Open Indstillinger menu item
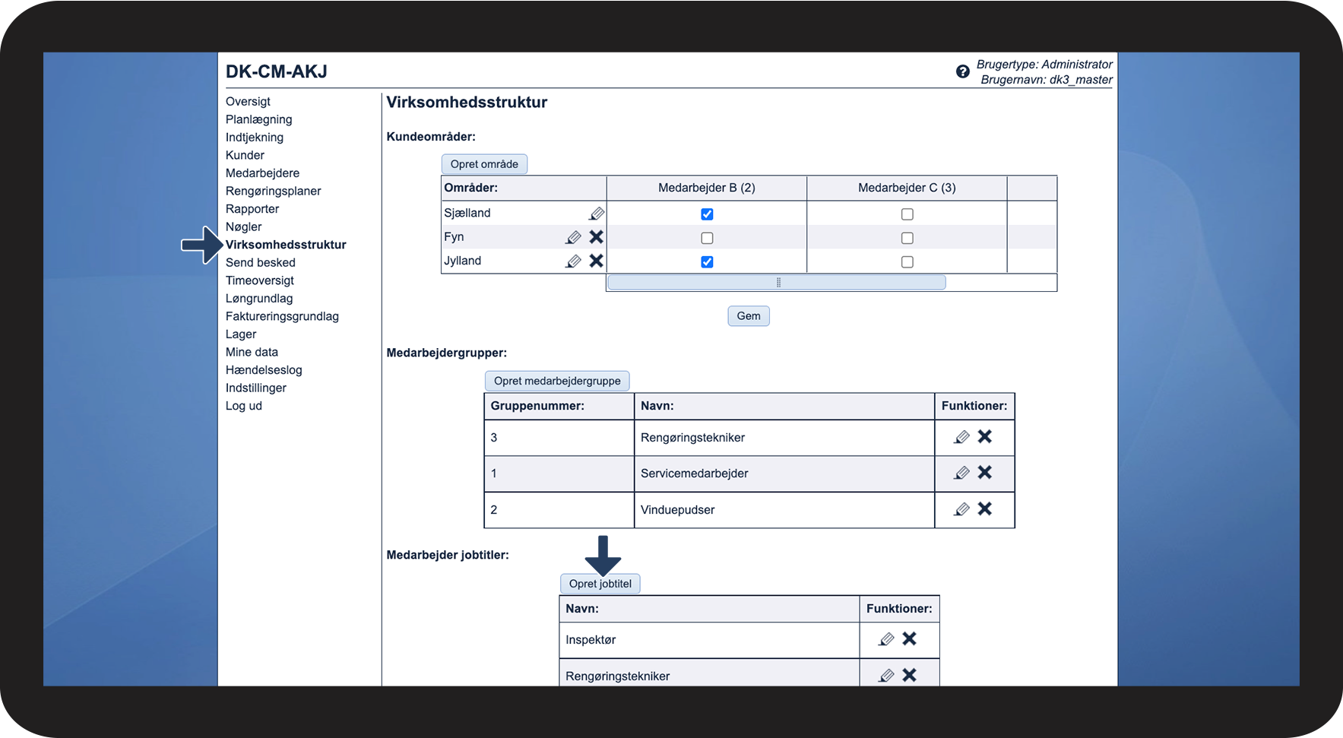Screen dimensions: 1343x738 pos(256,388)
